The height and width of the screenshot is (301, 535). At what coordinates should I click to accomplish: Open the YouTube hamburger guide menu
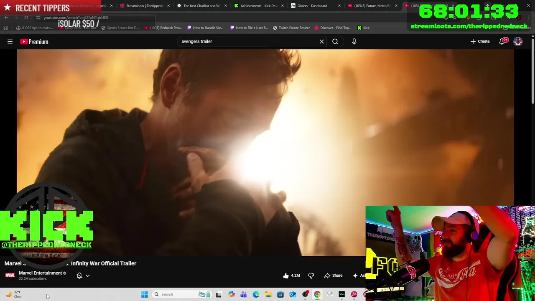click(x=10, y=41)
